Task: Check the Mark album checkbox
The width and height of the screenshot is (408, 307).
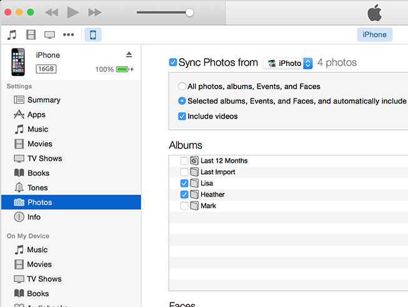Action: click(184, 206)
